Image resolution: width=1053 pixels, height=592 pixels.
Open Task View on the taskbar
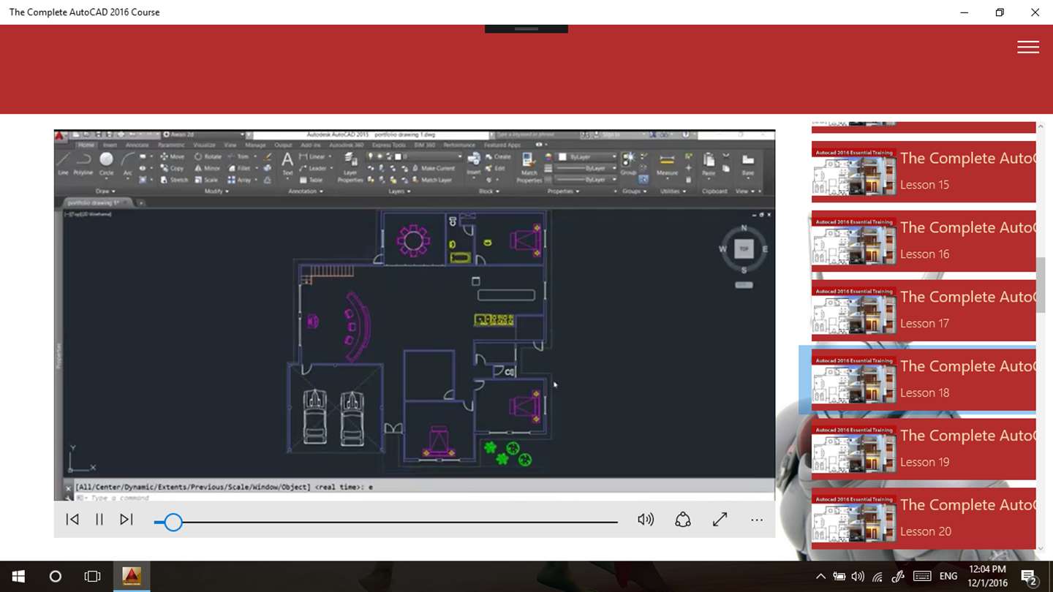click(92, 577)
